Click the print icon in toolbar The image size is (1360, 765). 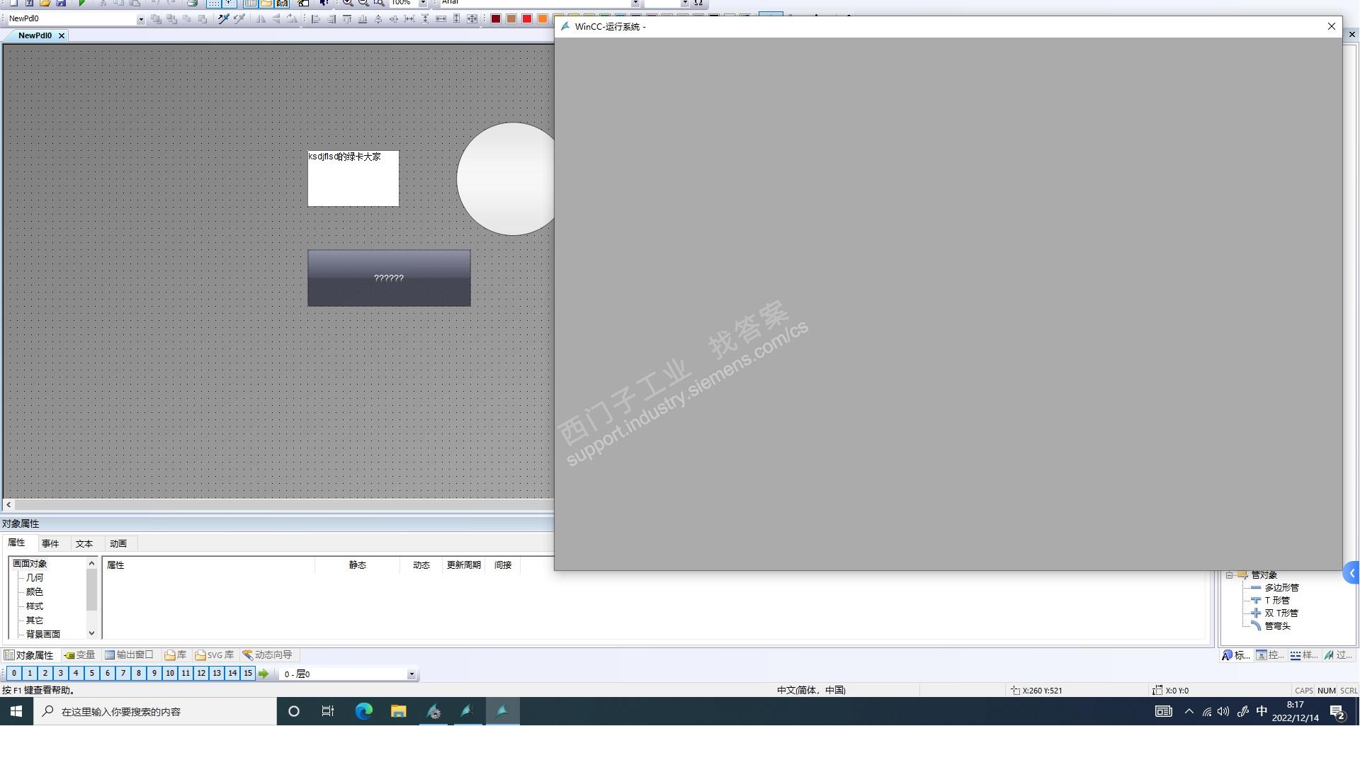(192, 3)
